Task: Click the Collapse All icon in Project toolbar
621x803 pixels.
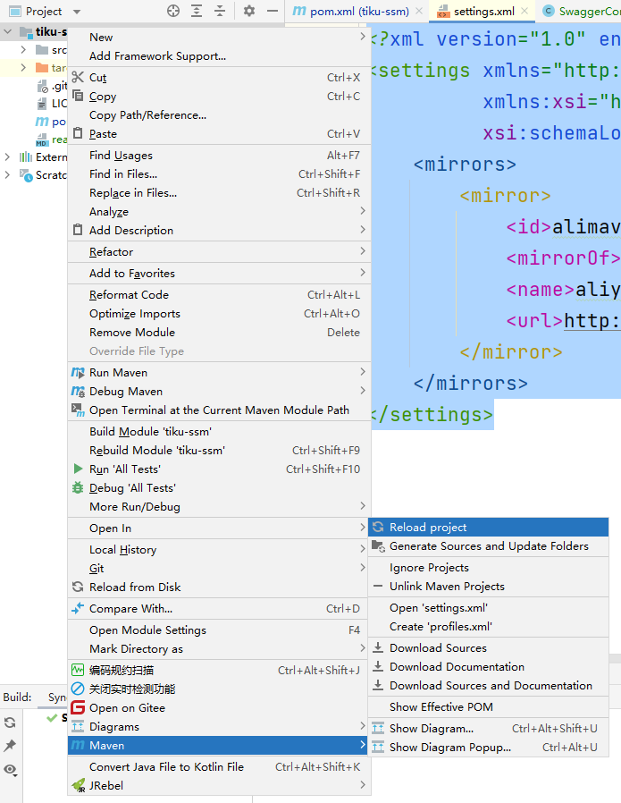Action: click(x=220, y=11)
